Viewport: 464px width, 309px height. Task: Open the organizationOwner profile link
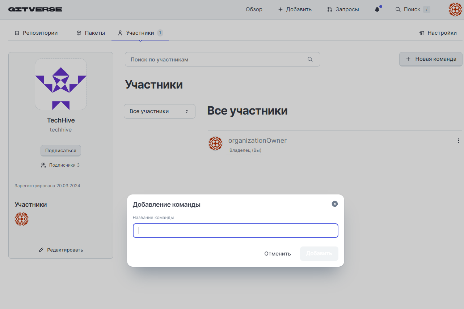(x=257, y=141)
